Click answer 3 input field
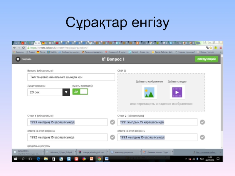 click(68, 137)
